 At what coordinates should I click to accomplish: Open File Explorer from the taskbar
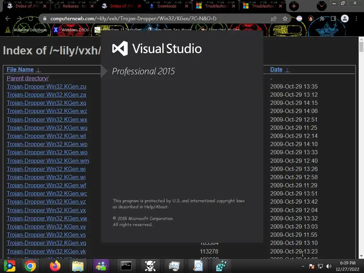tap(78, 266)
